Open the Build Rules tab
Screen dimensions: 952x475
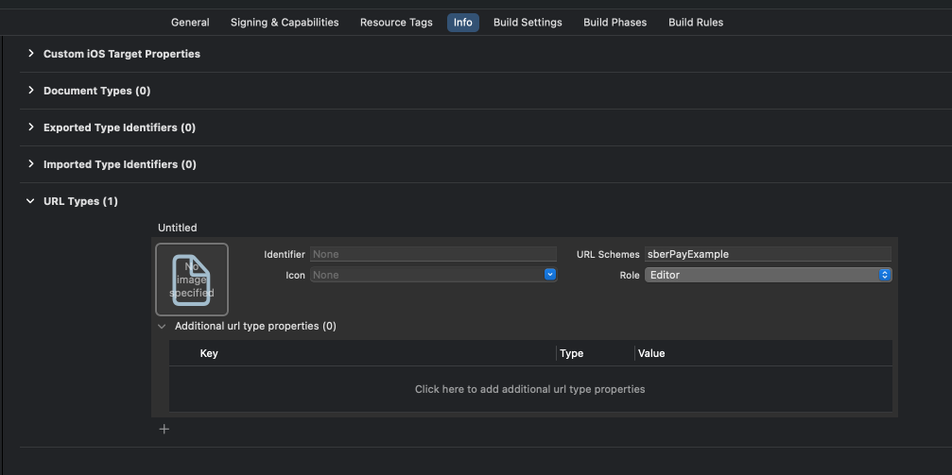coord(696,23)
